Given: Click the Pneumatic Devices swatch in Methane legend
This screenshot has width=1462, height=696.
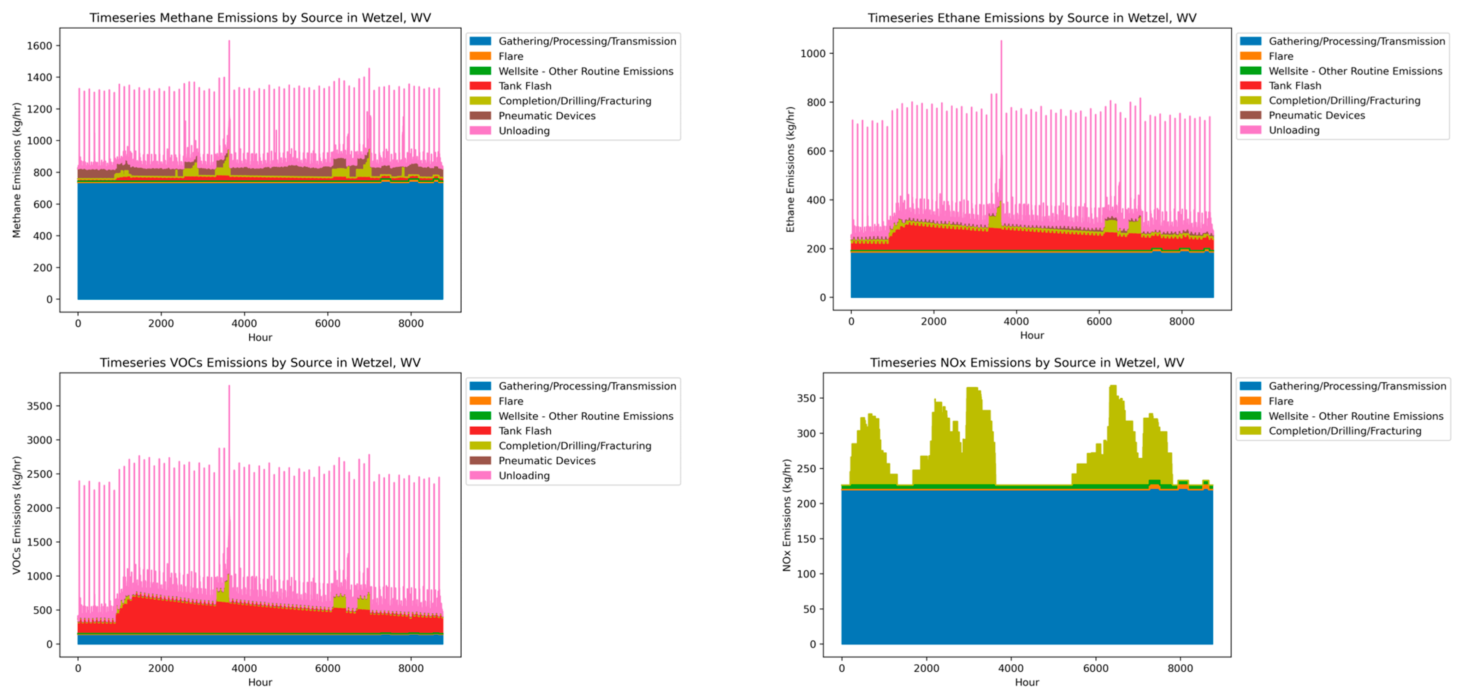Looking at the screenshot, I should (x=480, y=116).
